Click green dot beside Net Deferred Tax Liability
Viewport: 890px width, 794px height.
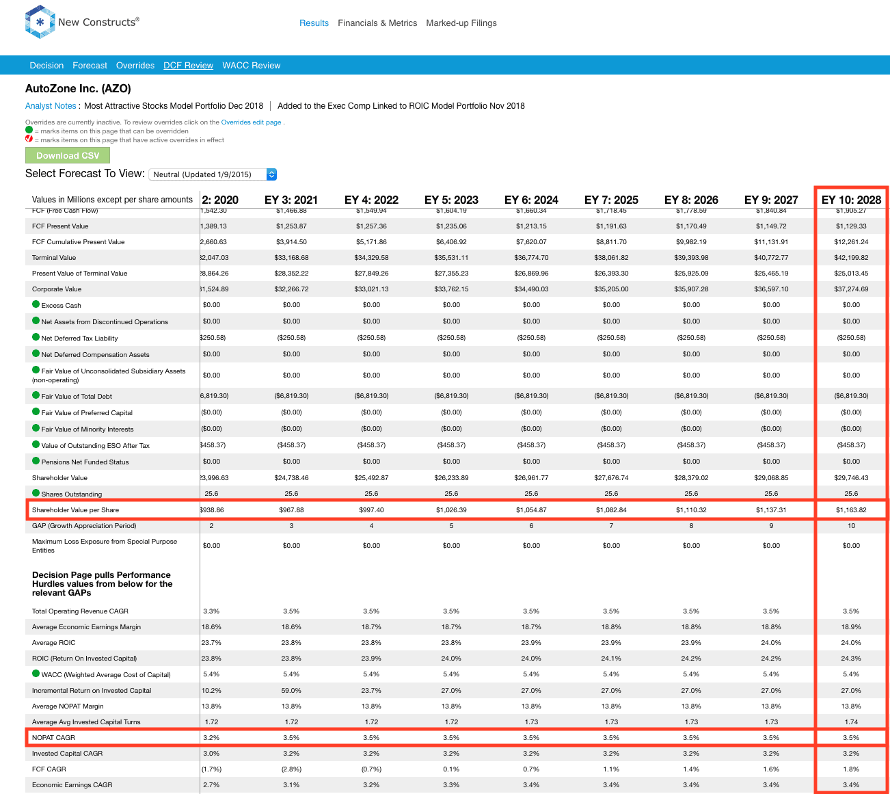tap(36, 337)
